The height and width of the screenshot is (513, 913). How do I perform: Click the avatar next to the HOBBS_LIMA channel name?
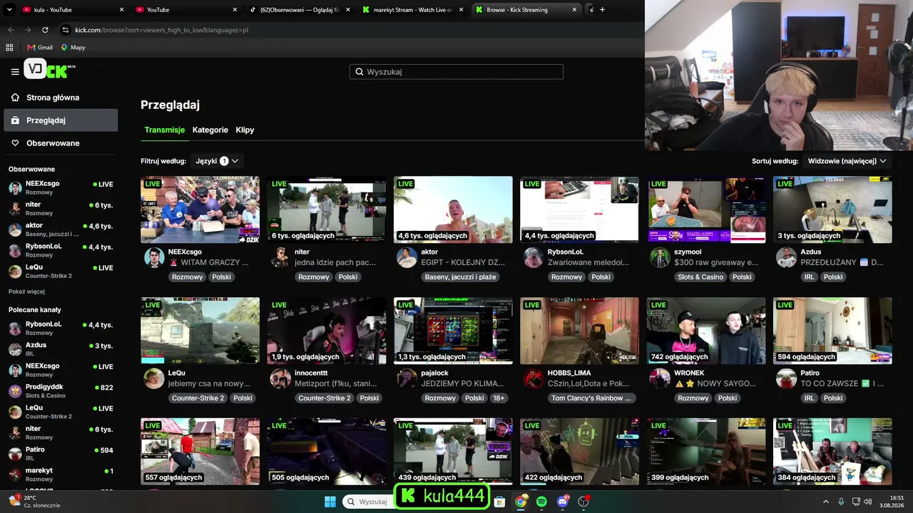[x=534, y=378]
